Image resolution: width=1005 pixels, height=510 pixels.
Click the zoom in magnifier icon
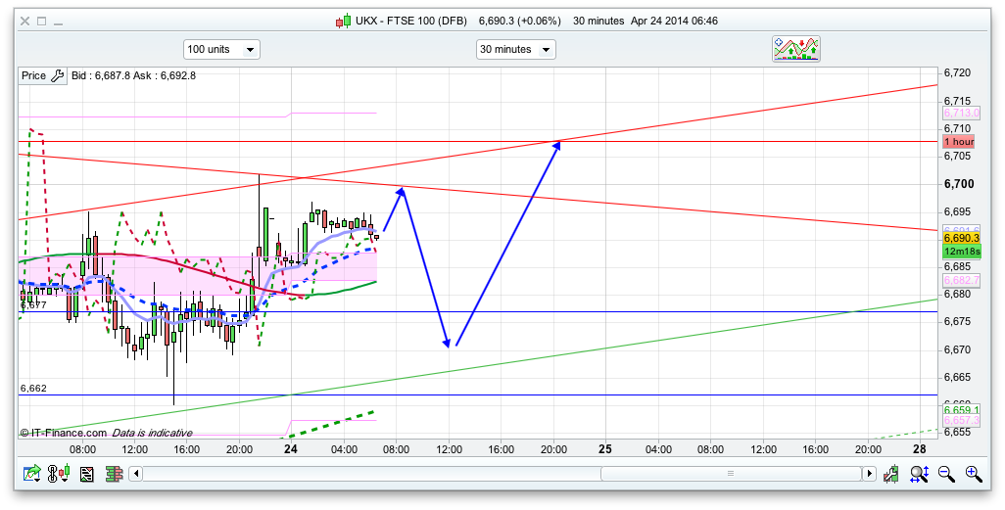973,475
